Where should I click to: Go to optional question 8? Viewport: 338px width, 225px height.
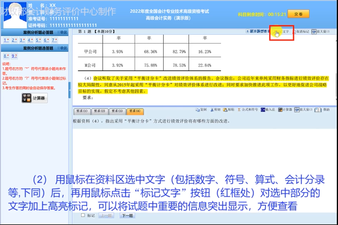6,56
